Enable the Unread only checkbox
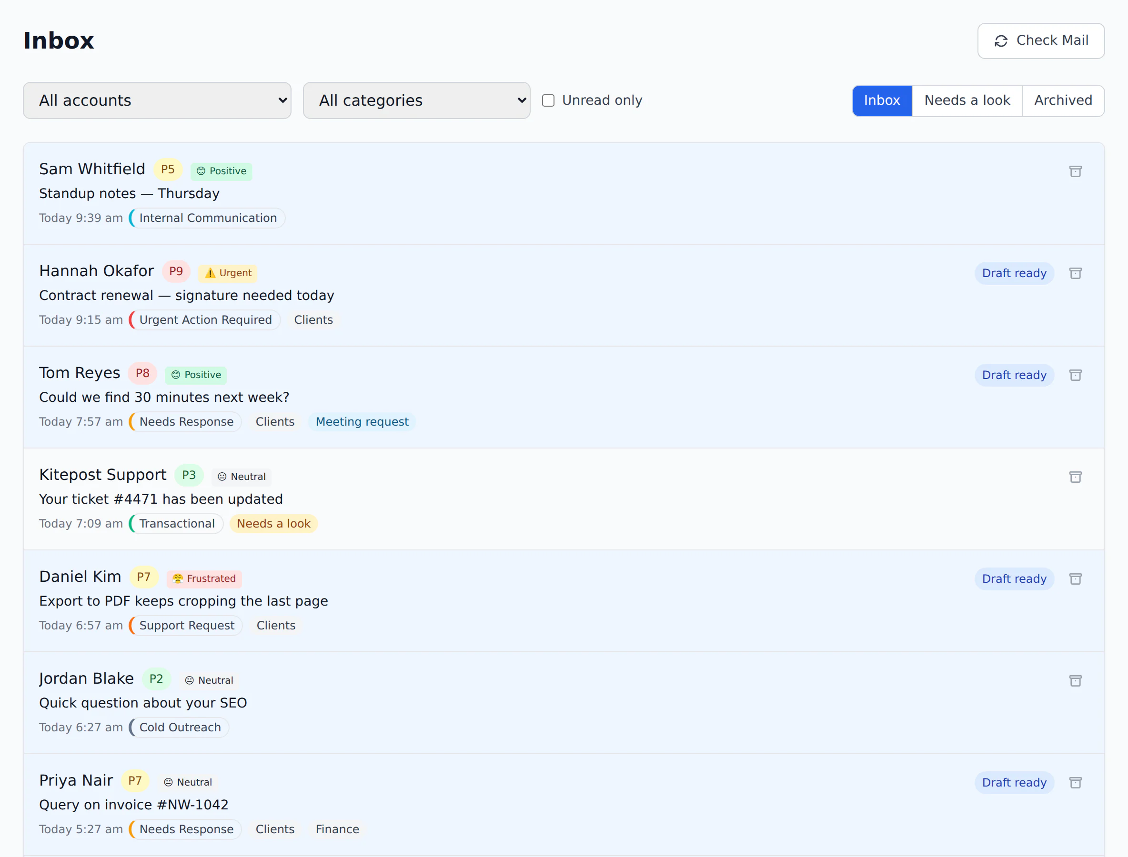Screen dimensions: 1128x857 coord(548,100)
